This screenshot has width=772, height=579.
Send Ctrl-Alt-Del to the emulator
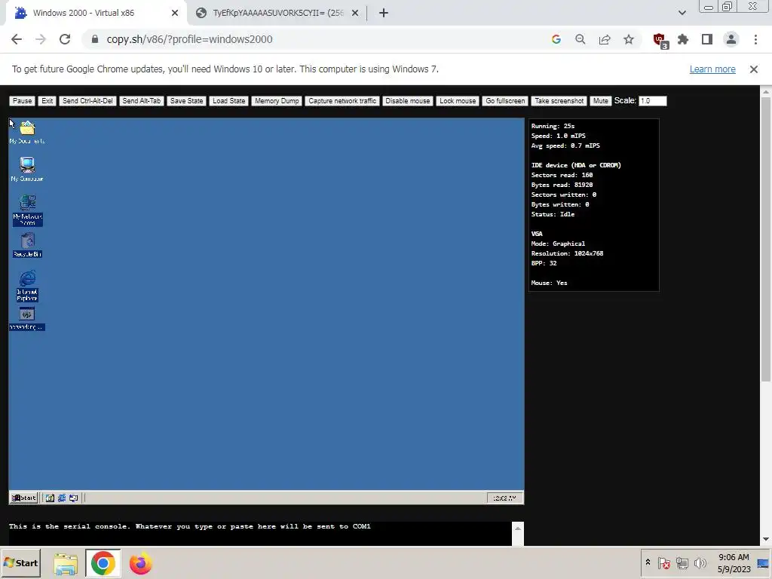click(87, 101)
